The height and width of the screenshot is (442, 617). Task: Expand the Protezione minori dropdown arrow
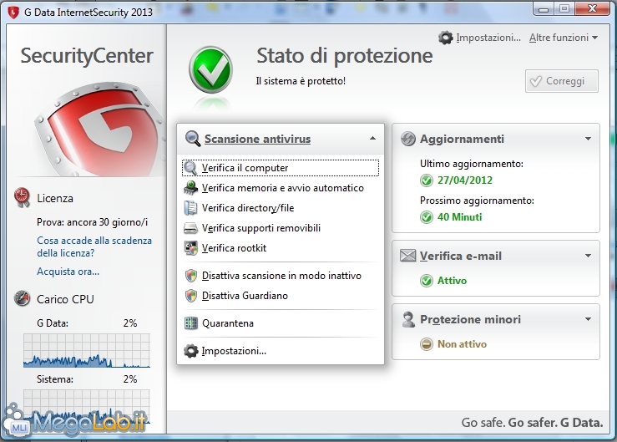click(588, 319)
